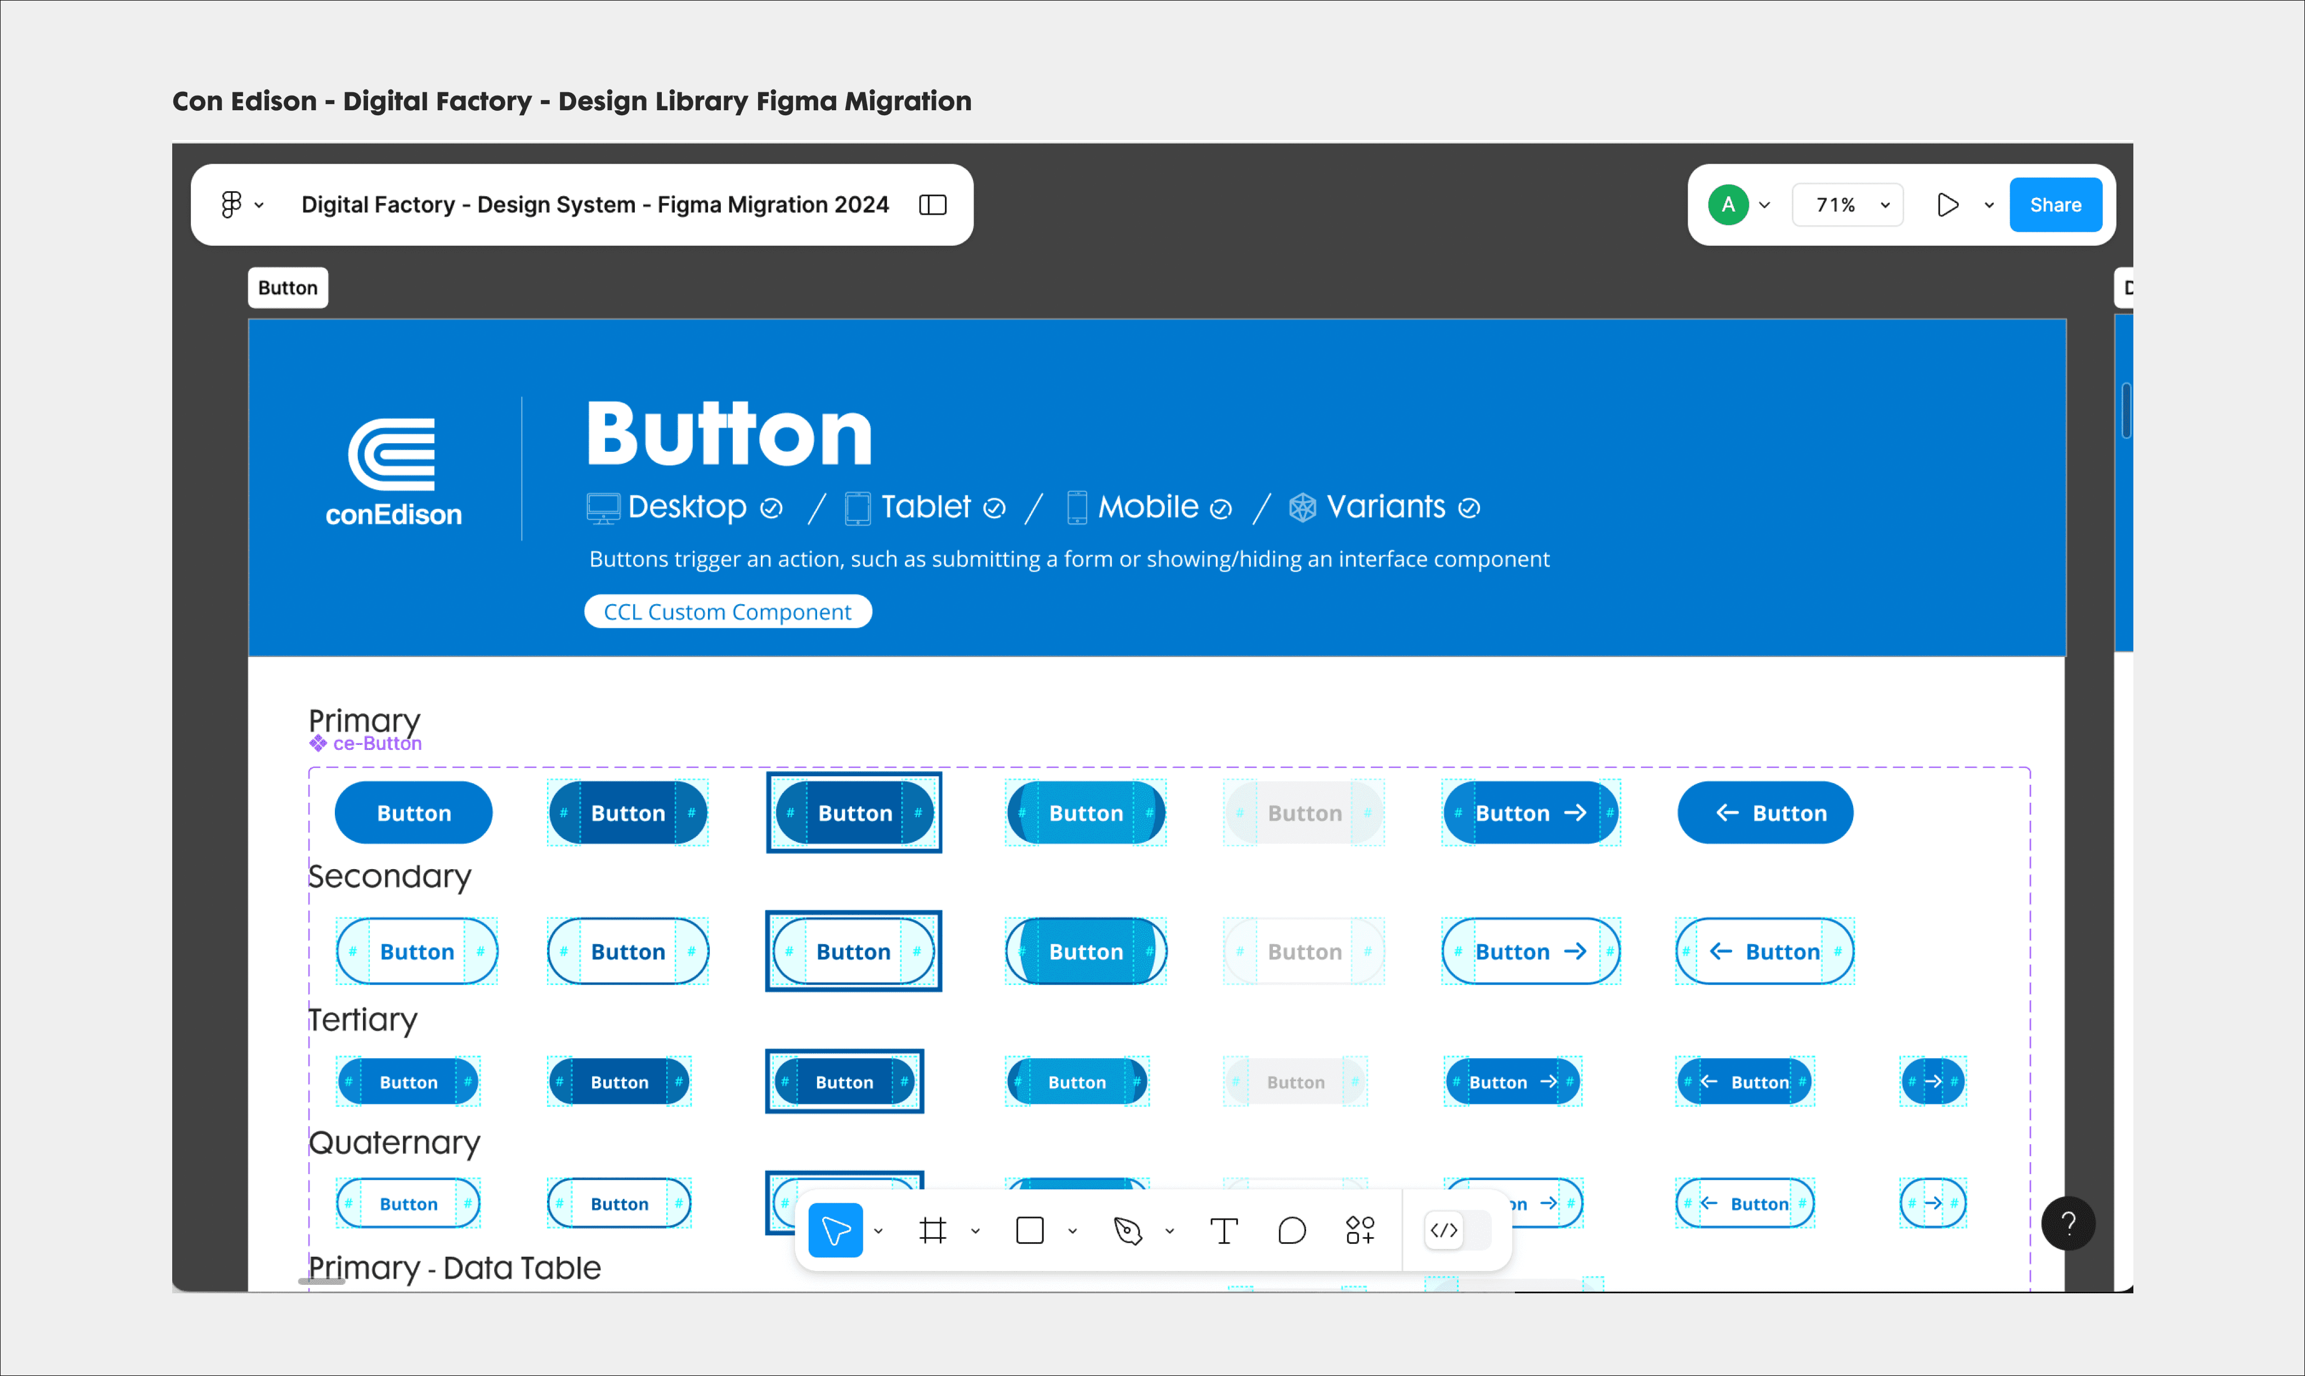Select the Rectangle shape tool
2305x1376 pixels.
pos(1030,1230)
